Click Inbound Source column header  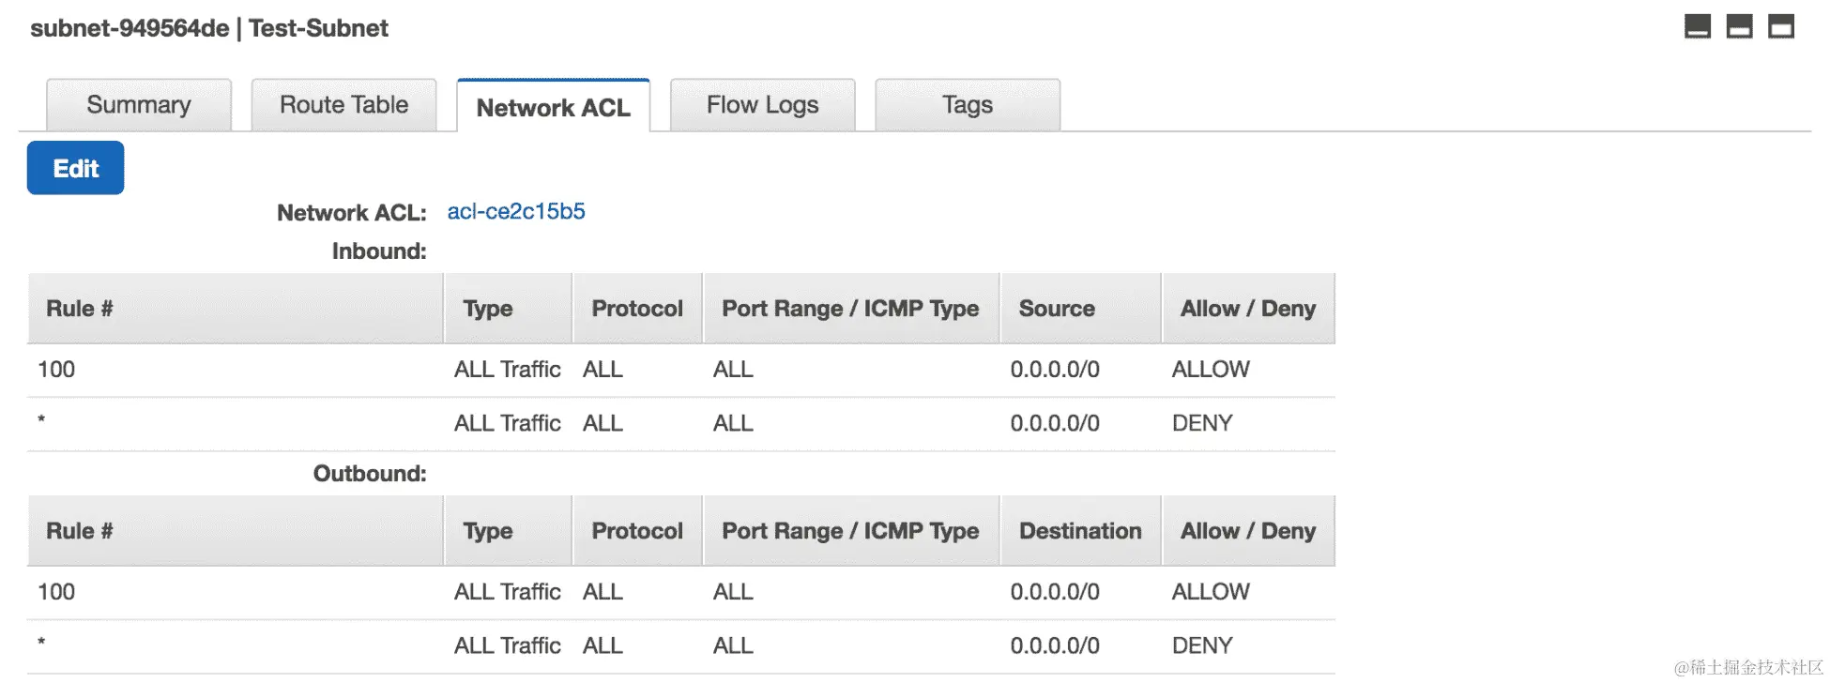point(1057,309)
